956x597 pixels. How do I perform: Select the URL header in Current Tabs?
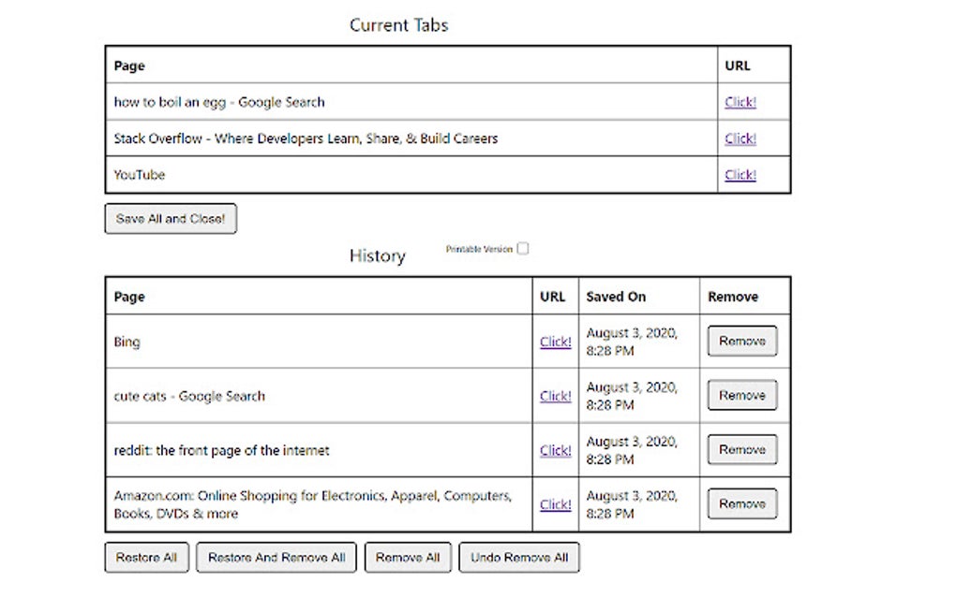pyautogui.click(x=738, y=66)
